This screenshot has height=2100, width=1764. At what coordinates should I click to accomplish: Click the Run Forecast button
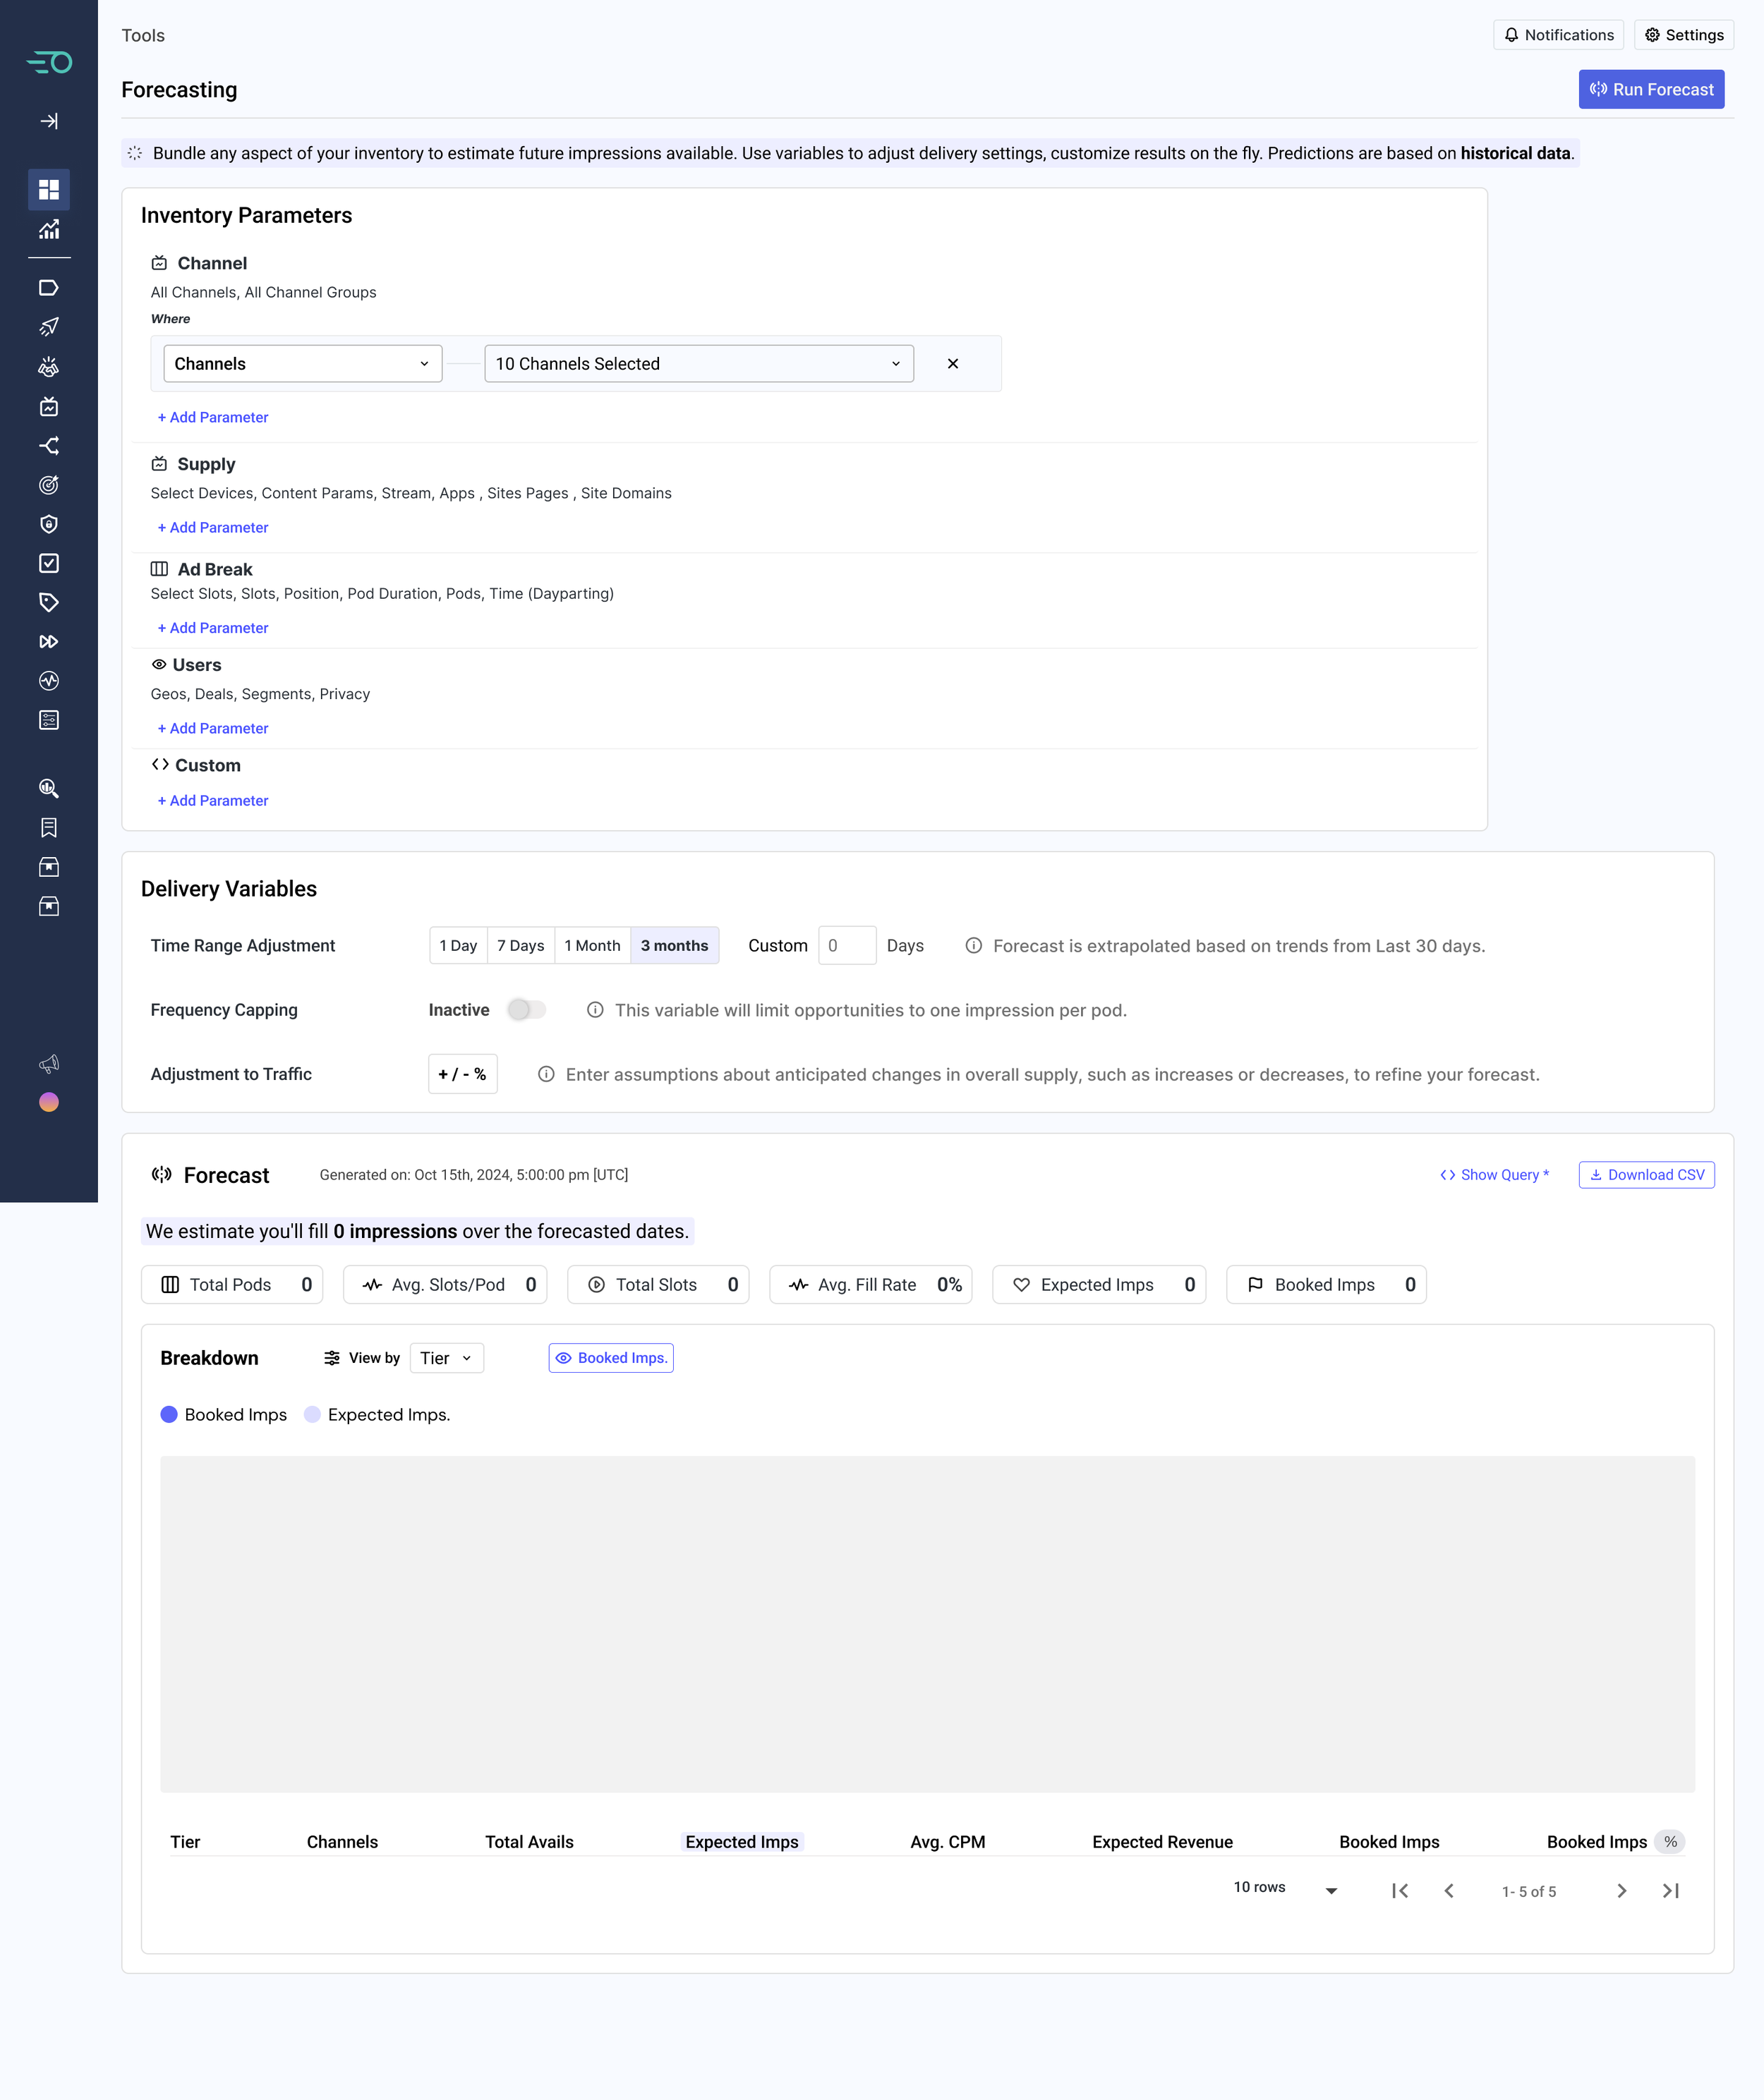point(1651,90)
